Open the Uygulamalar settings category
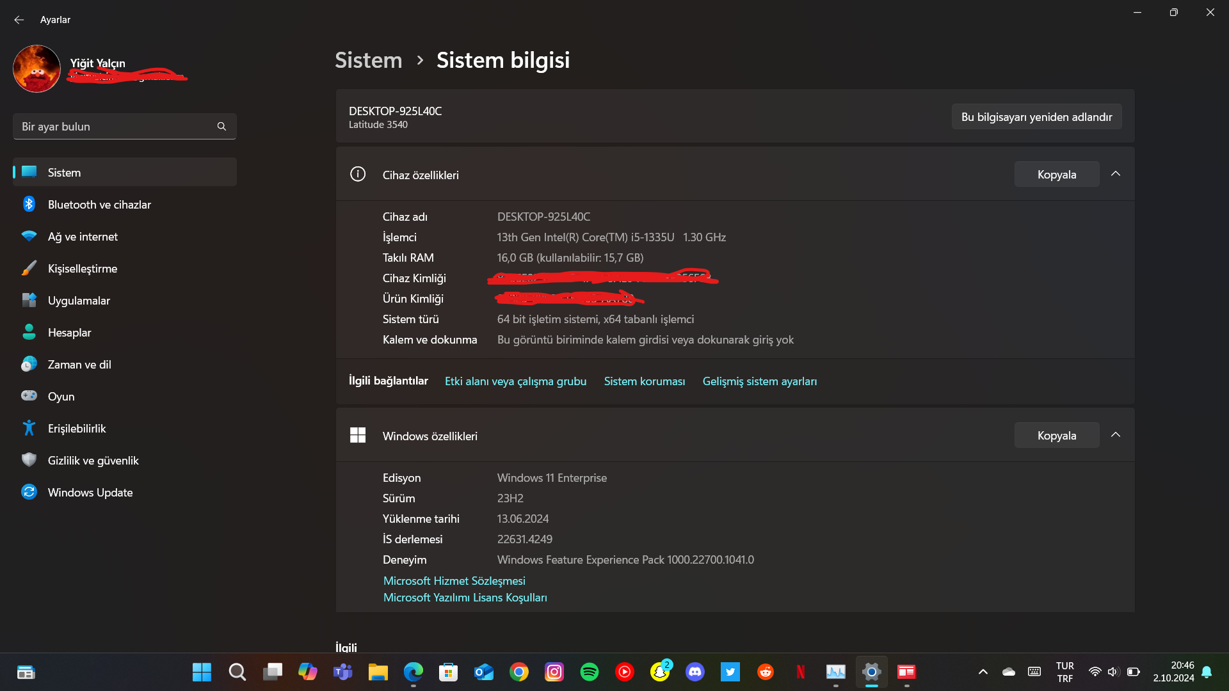This screenshot has width=1229, height=691. [79, 301]
